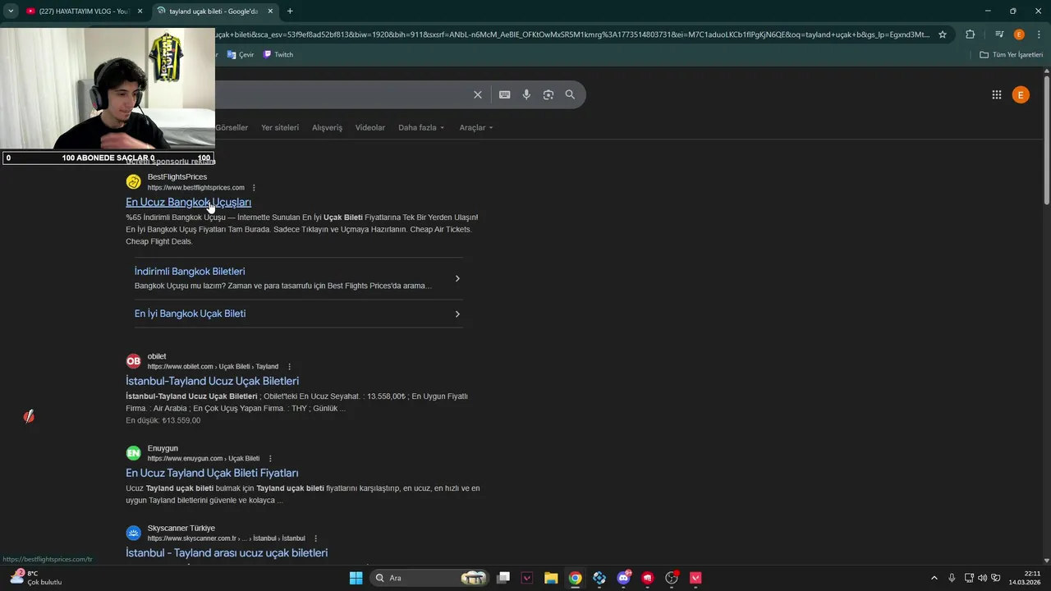Viewport: 1051px width, 591px height.
Task: Open the Windows Start menu
Action: [x=356, y=578]
